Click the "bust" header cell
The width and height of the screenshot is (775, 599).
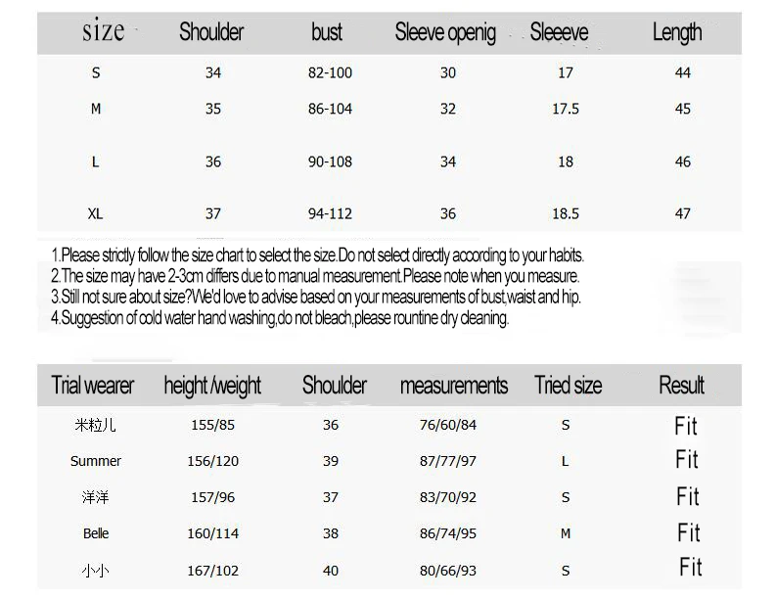pyautogui.click(x=327, y=32)
